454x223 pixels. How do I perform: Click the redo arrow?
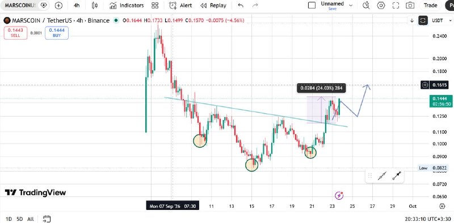[x=255, y=5]
